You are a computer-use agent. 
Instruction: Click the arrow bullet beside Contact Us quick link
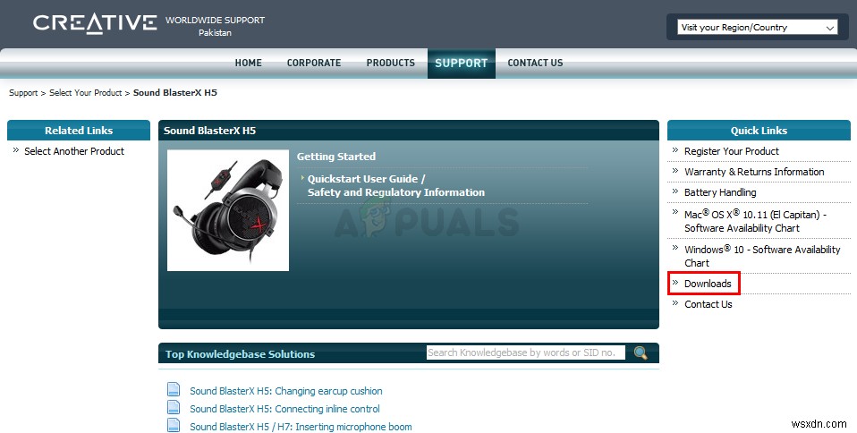[675, 303]
